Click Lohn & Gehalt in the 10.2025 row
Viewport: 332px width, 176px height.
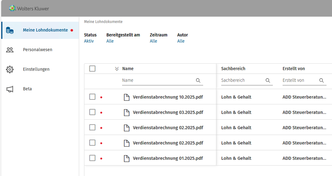pos(236,97)
